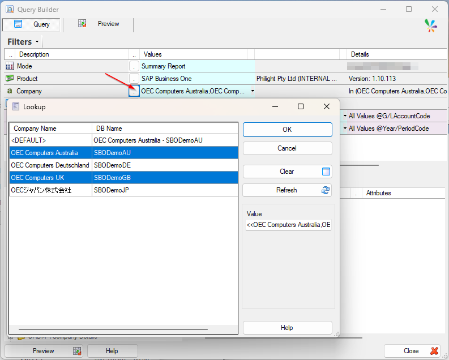Expand dropdown beside All Values @Year/PeriodCode
The width and height of the screenshot is (449, 360).
pyautogui.click(x=345, y=128)
